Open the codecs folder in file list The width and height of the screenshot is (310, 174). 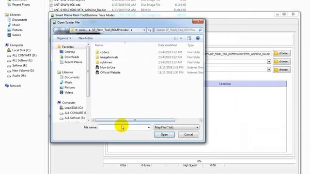pos(105,52)
